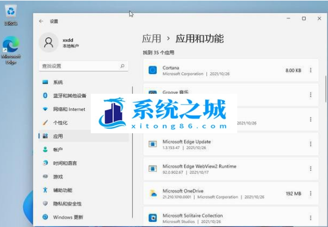Screen dimensions: 328x227
Task: Click the Edge WebView2 Runtime app icon
Action: pyautogui.click(x=153, y=168)
